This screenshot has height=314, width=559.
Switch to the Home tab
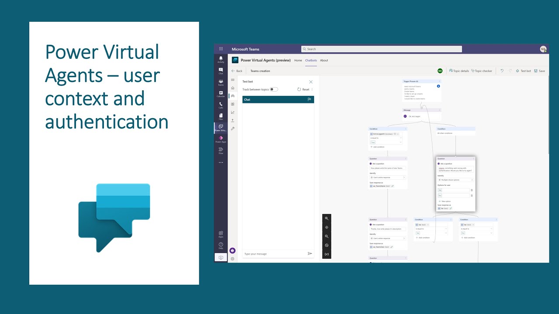pyautogui.click(x=298, y=60)
